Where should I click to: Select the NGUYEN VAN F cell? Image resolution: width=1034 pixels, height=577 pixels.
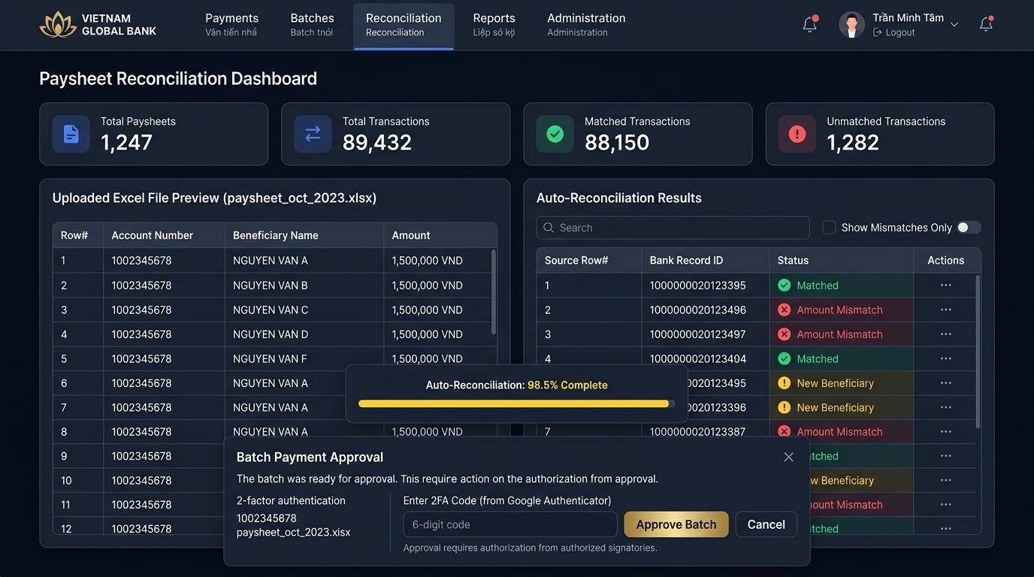304,358
